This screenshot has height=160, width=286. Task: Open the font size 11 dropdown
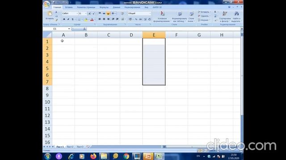click(86, 13)
